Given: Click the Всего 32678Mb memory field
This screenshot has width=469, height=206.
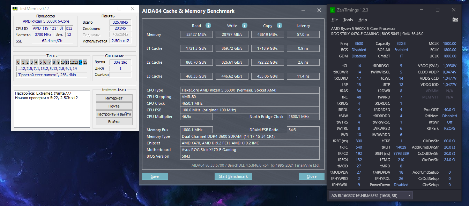Looking at the screenshot, I should tap(120, 22).
